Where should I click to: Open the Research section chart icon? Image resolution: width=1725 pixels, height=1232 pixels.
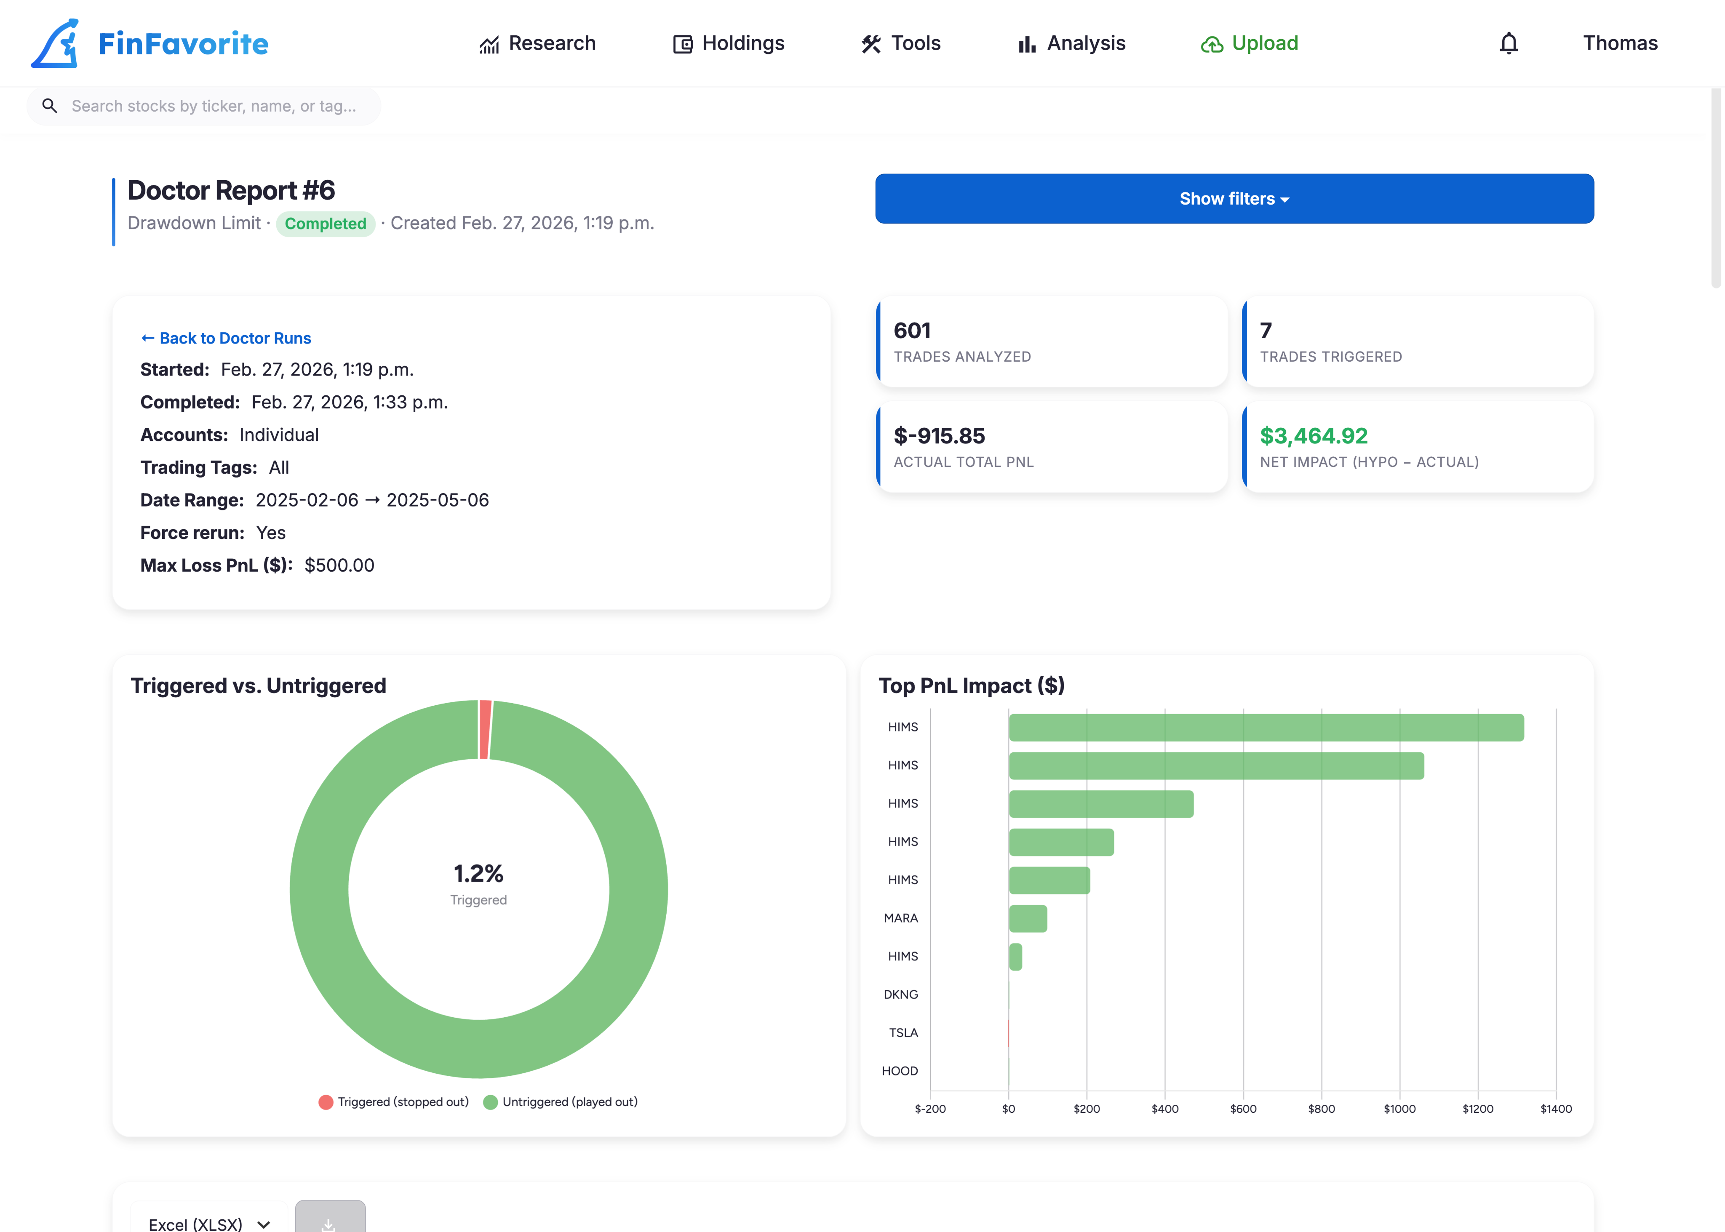(x=490, y=43)
